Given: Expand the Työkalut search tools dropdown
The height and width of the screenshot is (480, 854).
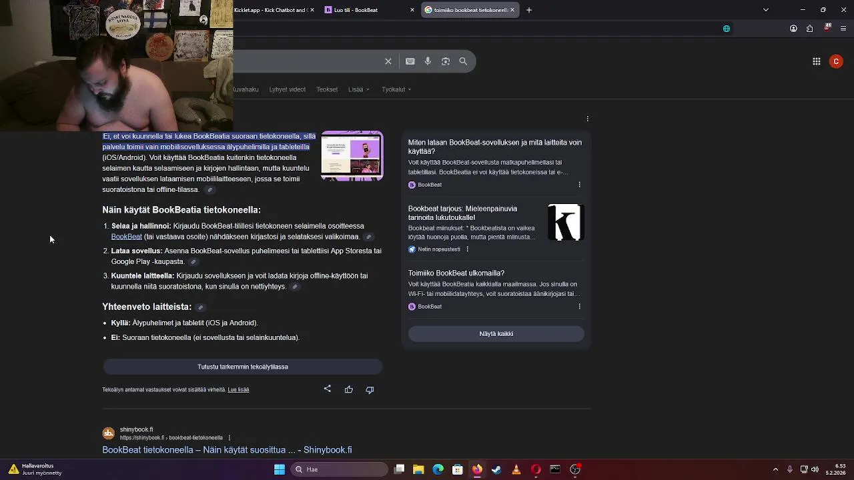Looking at the screenshot, I should click(396, 89).
